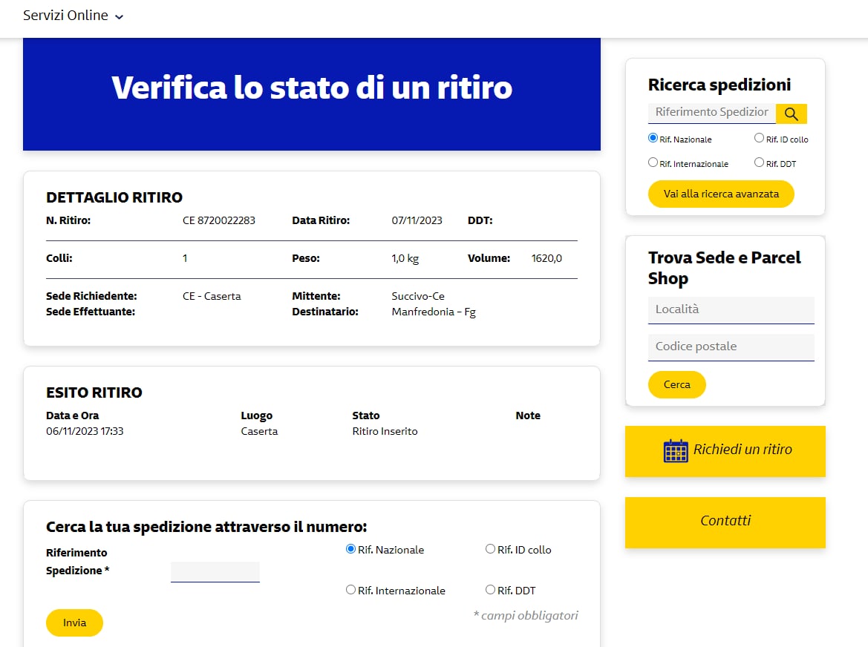Click the timestamp 06/11/2023 17:33

click(85, 431)
